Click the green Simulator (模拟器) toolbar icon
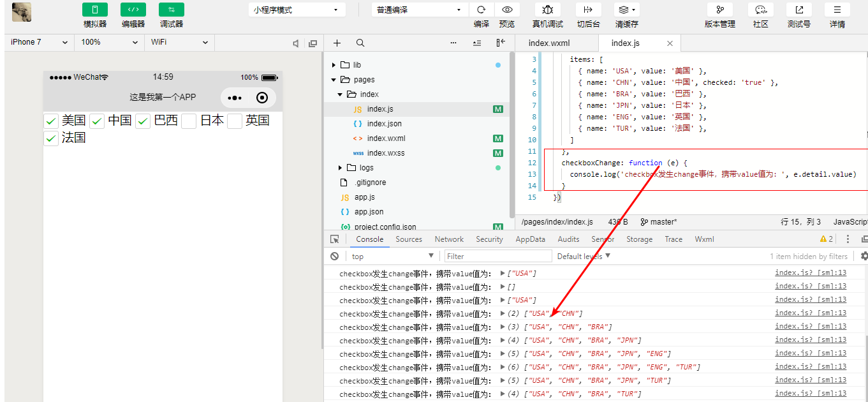Screen dimensions: 868x402 tap(95, 10)
